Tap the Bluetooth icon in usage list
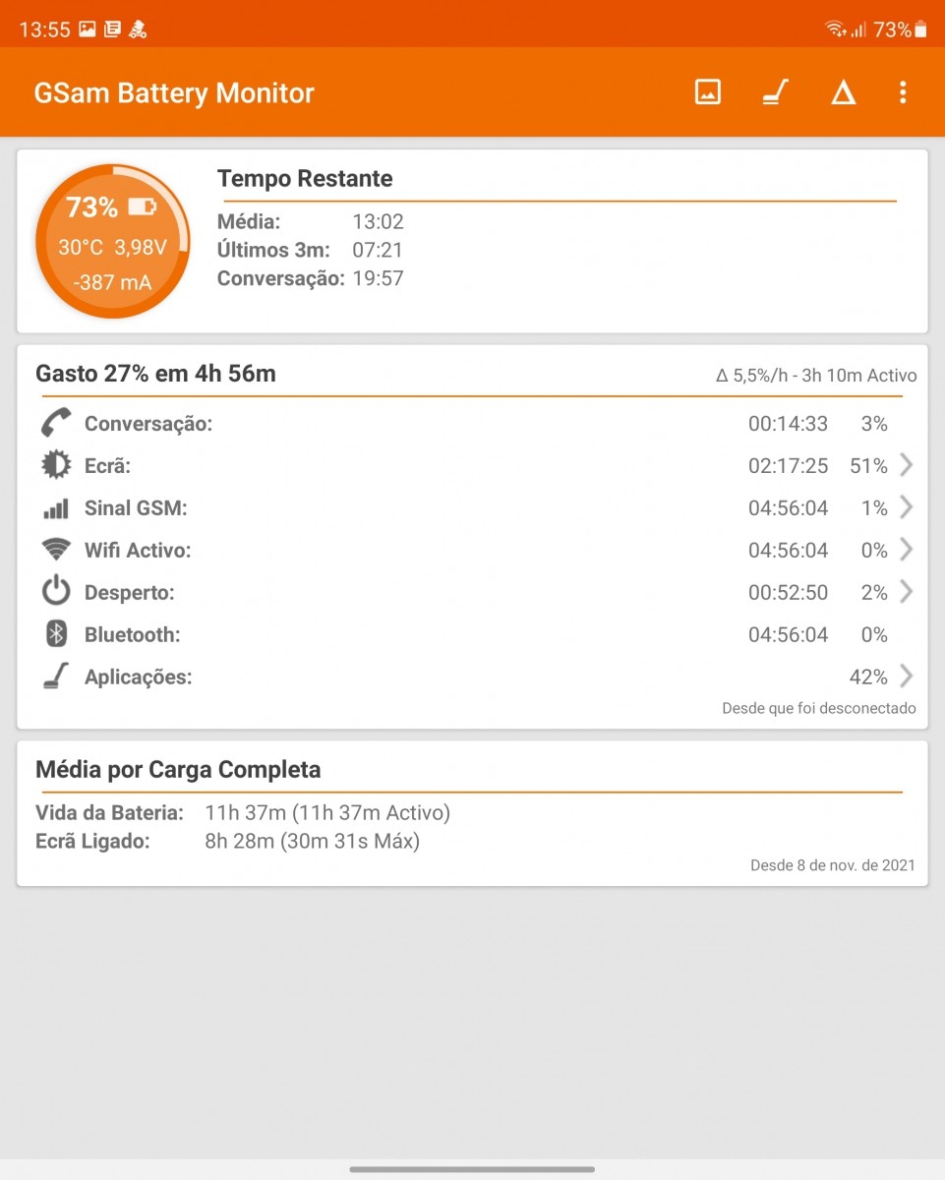Image resolution: width=945 pixels, height=1180 pixels. click(56, 634)
